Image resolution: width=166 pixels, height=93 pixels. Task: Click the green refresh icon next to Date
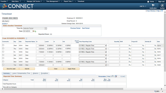point(35,31)
